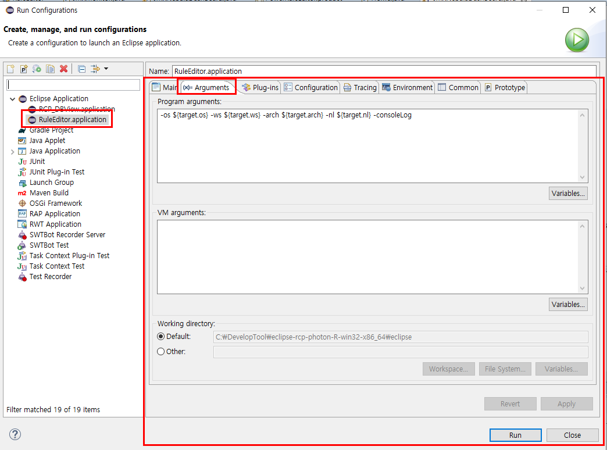Click New prototype configuration icon
The height and width of the screenshot is (450, 607).
click(x=24, y=69)
